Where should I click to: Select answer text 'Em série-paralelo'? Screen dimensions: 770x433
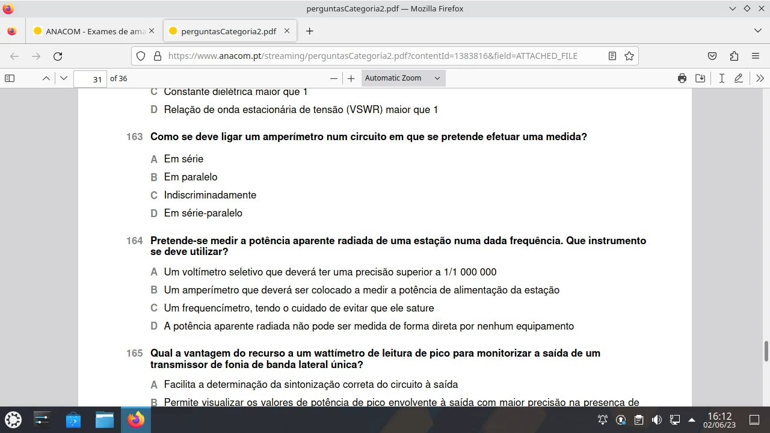[x=203, y=213]
